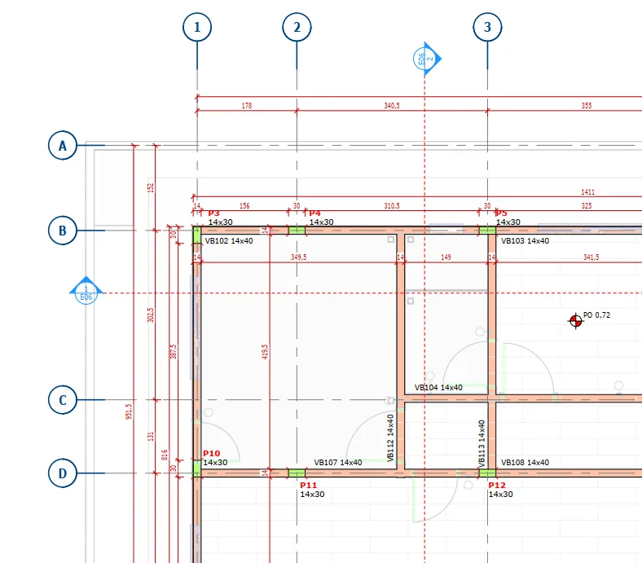The height and width of the screenshot is (563, 642).
Task: Click the VB102 14x40 beam label
Action: [x=228, y=241]
